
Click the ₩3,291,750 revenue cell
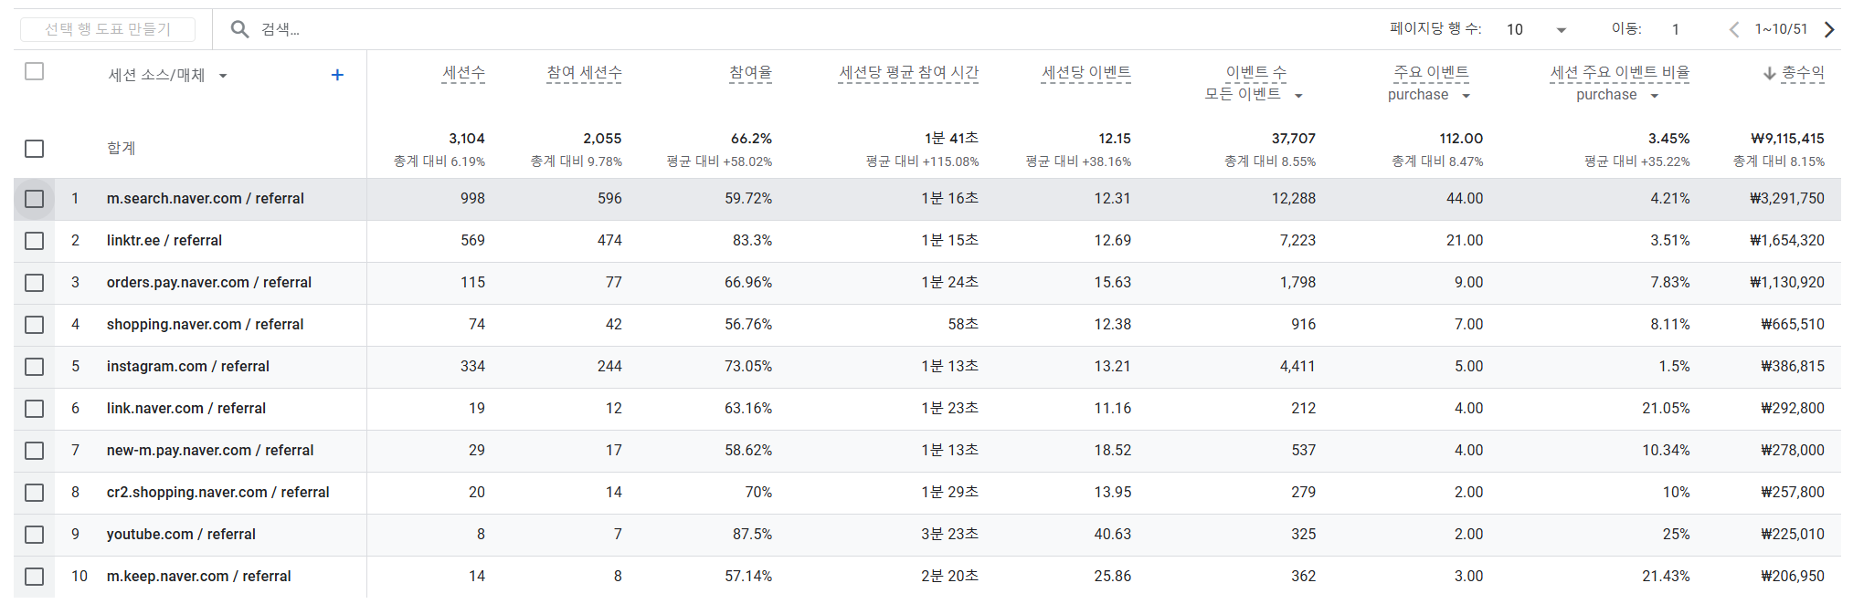tap(1787, 199)
